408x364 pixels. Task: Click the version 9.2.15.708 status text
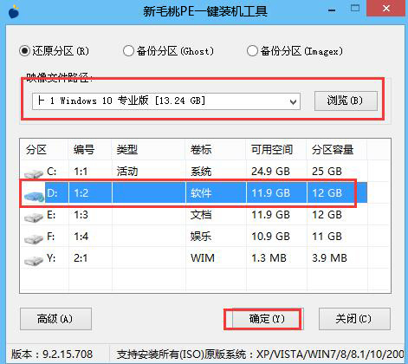[x=52, y=354]
